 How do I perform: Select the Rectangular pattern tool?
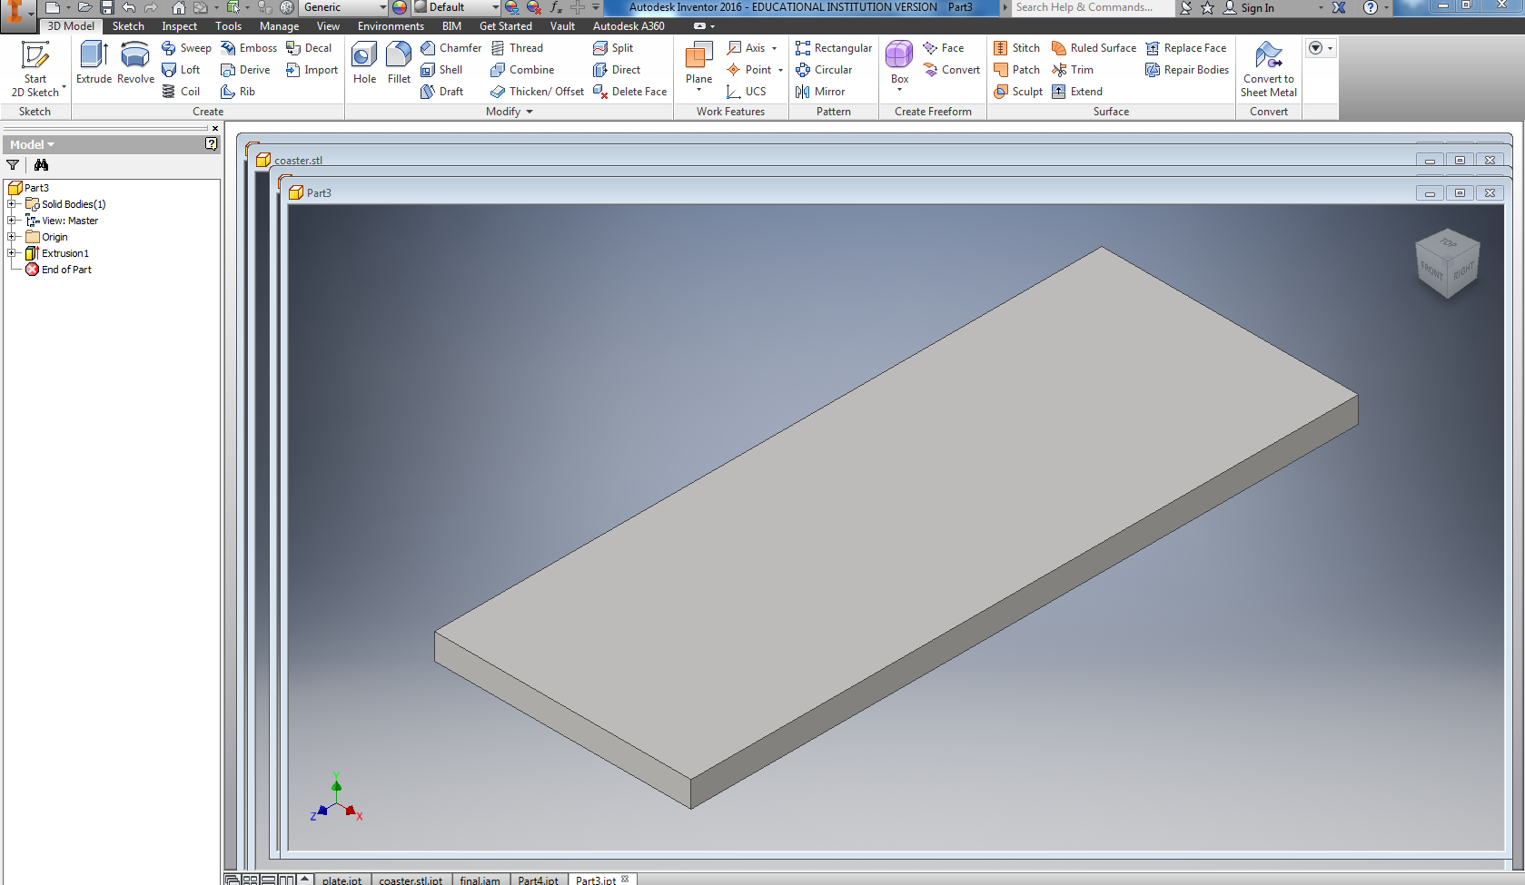click(x=834, y=48)
